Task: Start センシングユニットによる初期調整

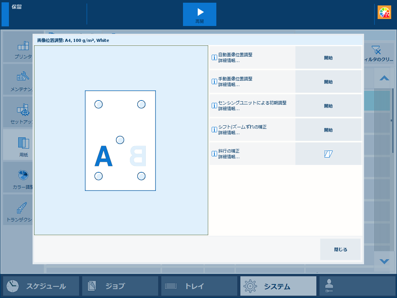Action: point(328,106)
